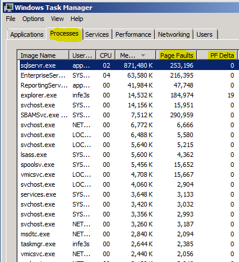Select svchost.exe using 4,060 K
Image resolution: width=239 pixels, height=262 pixels.
[x=128, y=184]
